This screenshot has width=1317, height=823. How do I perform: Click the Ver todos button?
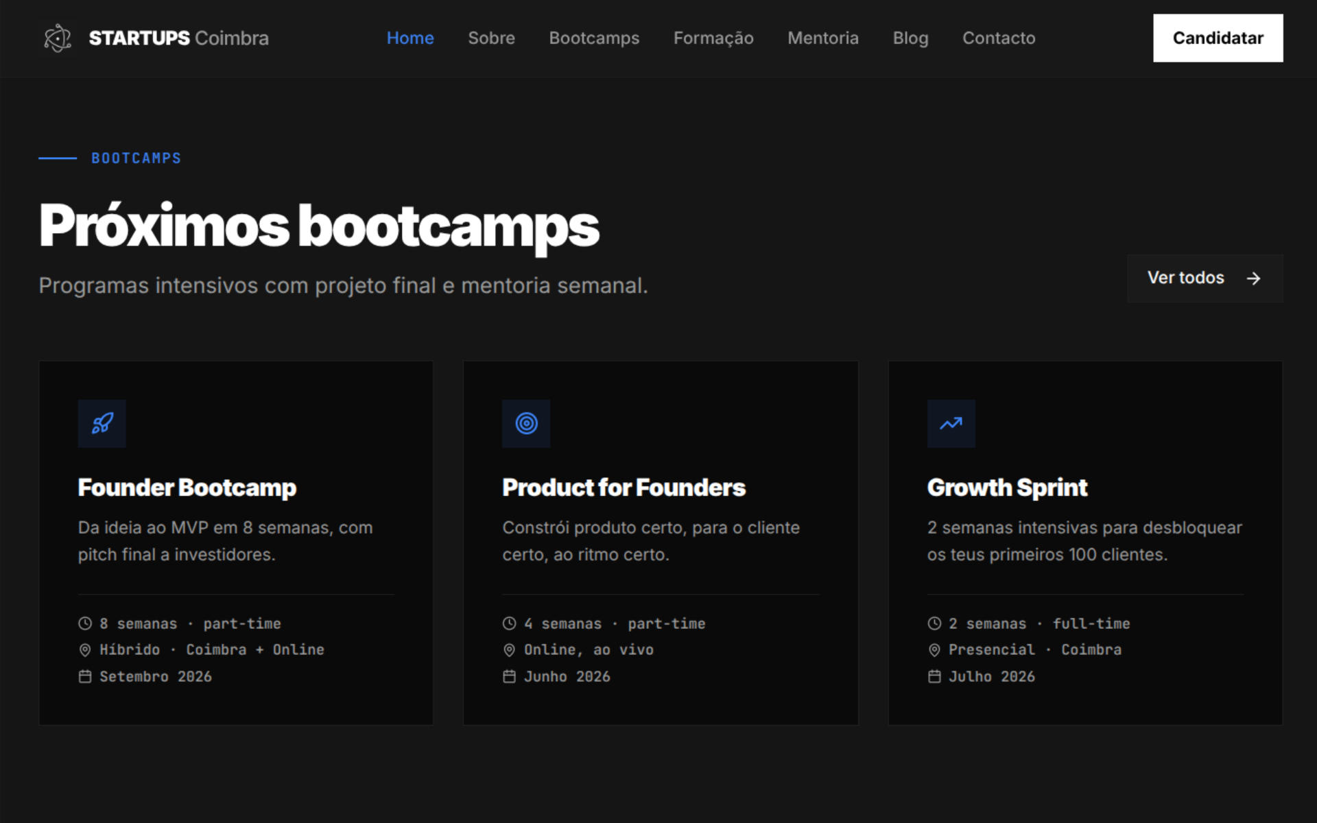tap(1205, 278)
